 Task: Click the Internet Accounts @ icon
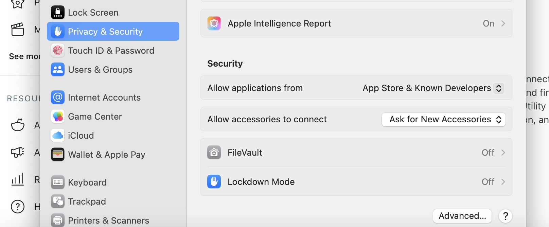[x=58, y=98]
